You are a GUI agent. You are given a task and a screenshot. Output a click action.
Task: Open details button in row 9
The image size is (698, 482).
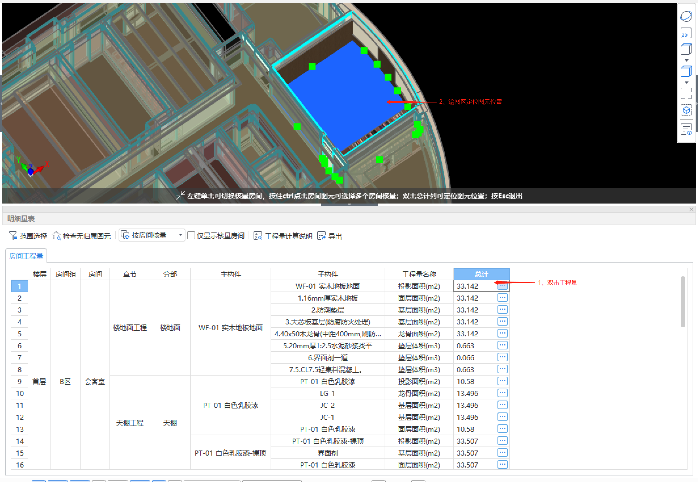503,381
